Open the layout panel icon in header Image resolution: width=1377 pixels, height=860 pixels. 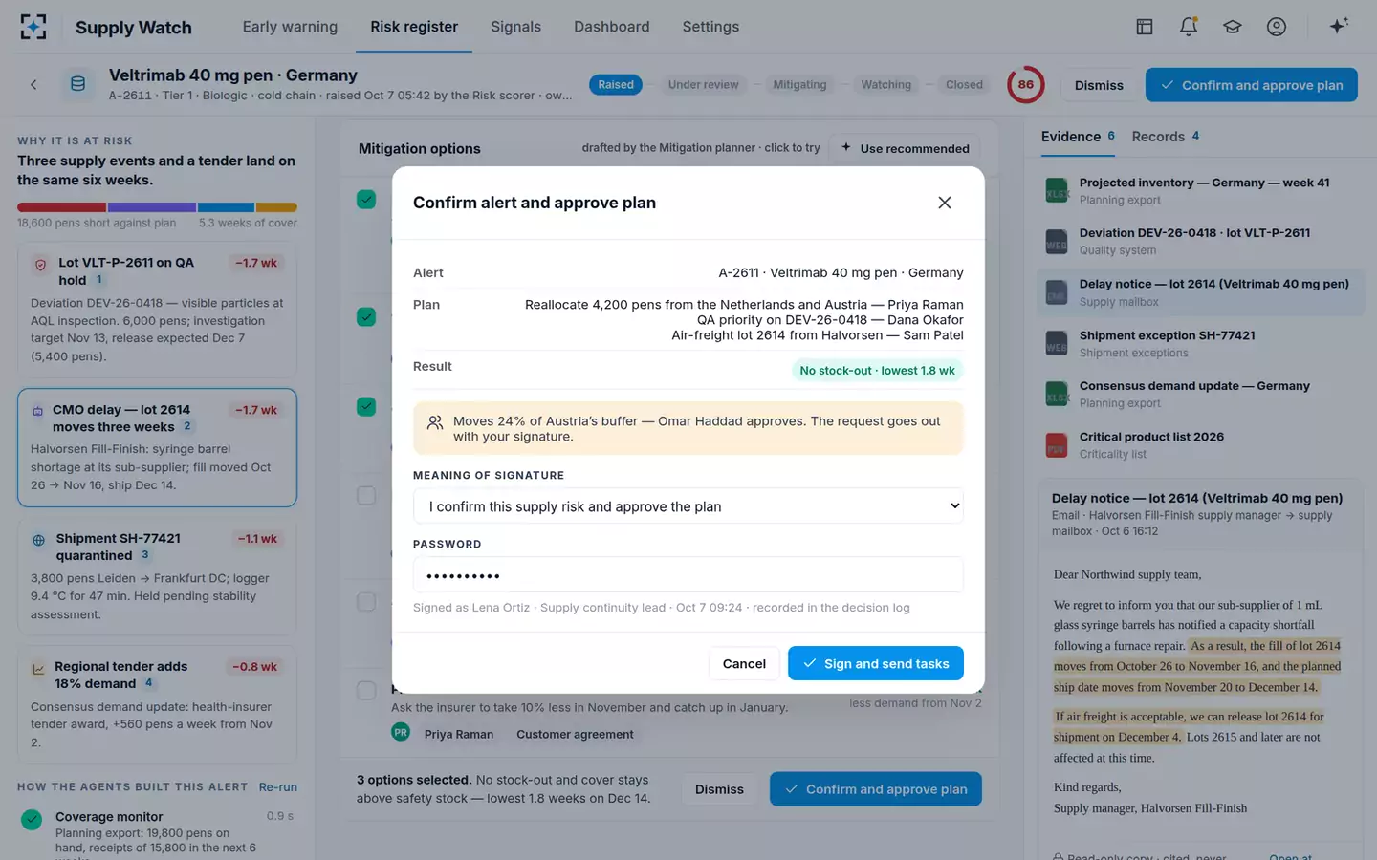(x=1145, y=27)
